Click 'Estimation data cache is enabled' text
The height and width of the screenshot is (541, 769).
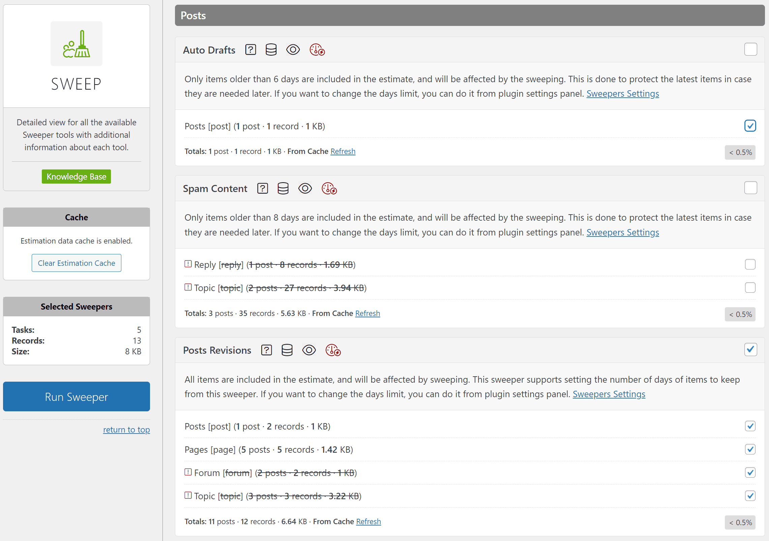pos(77,241)
